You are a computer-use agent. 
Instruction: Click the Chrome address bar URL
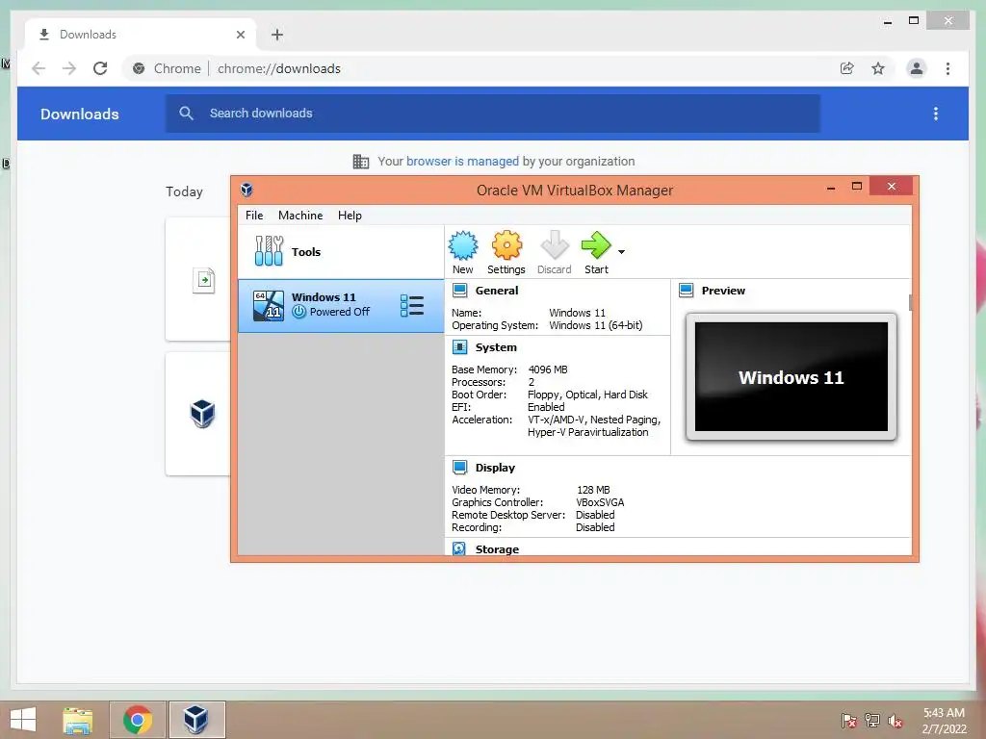[x=278, y=68]
